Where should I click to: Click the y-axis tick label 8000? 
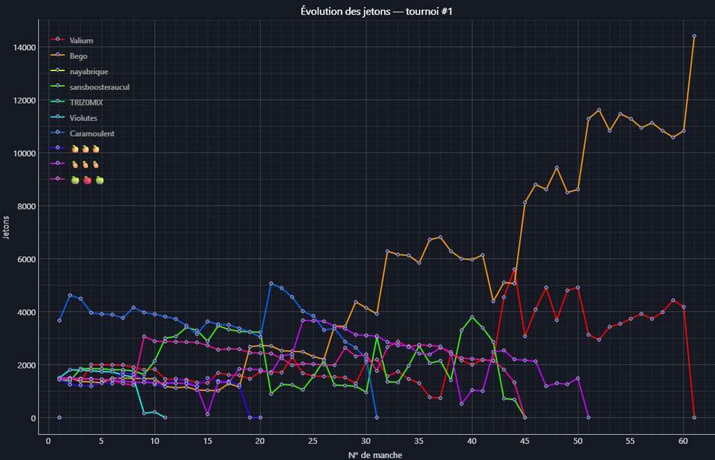click(27, 206)
